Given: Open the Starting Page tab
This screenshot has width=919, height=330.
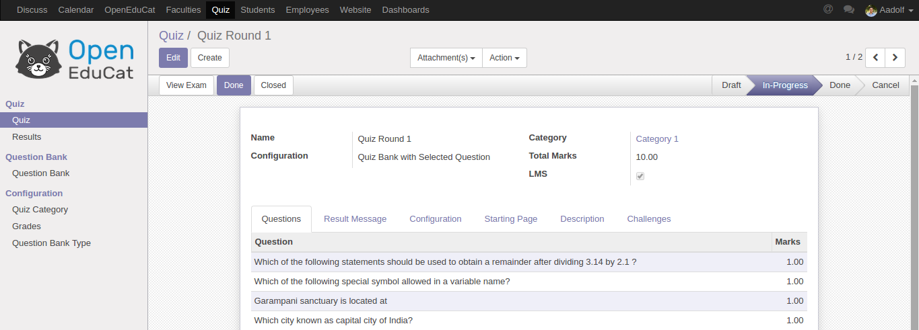Looking at the screenshot, I should (511, 219).
